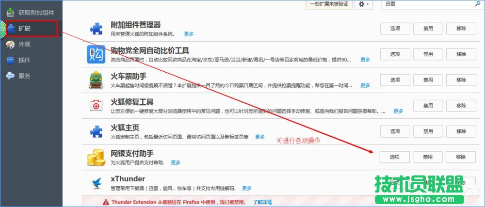The height and width of the screenshot is (207, 485).
Task: Disable 火狐修复工具 extension
Action: (428, 106)
